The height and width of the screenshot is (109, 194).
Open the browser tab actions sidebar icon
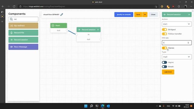point(2,12)
